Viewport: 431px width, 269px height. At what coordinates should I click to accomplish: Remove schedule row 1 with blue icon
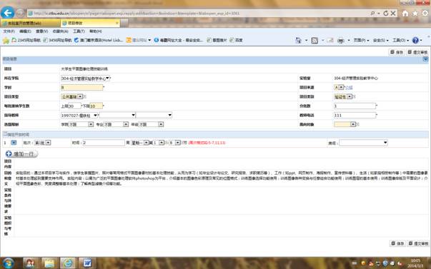point(14,143)
